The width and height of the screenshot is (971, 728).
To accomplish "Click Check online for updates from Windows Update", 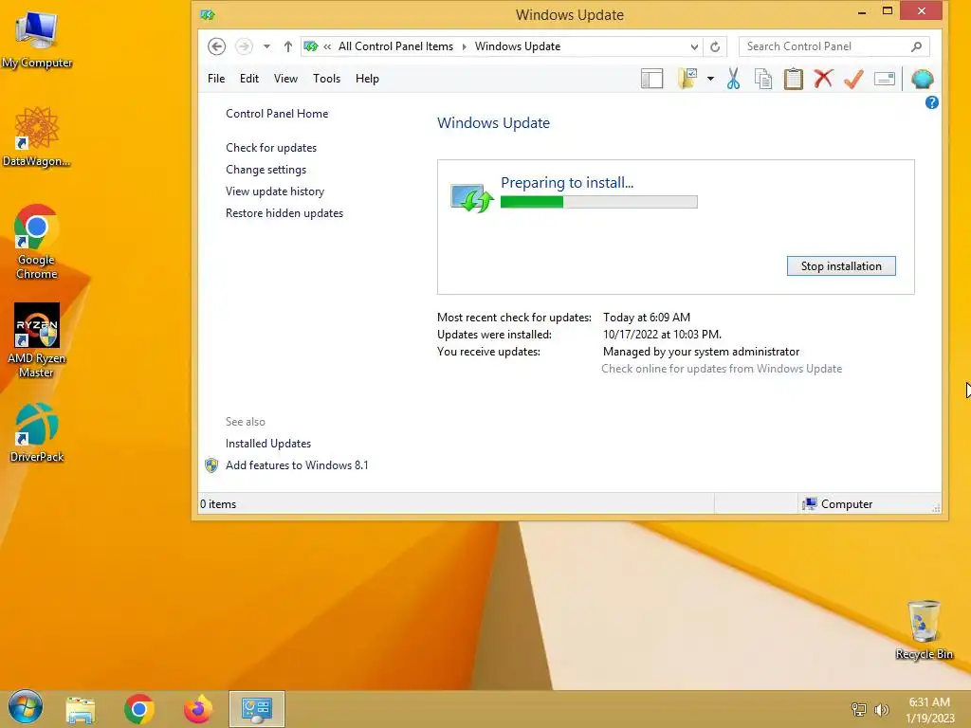I will [x=722, y=369].
